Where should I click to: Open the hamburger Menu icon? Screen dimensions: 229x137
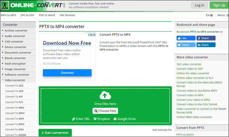228,15
